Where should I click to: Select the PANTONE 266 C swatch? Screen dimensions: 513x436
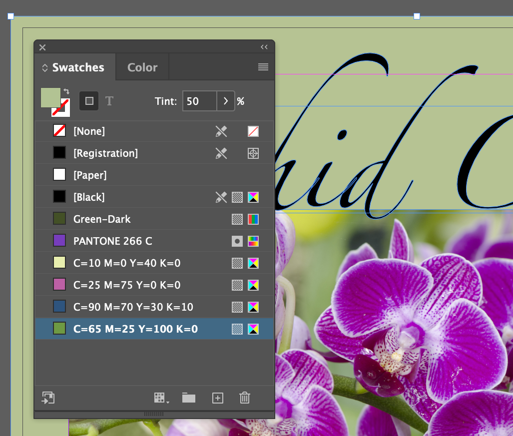tap(154, 241)
